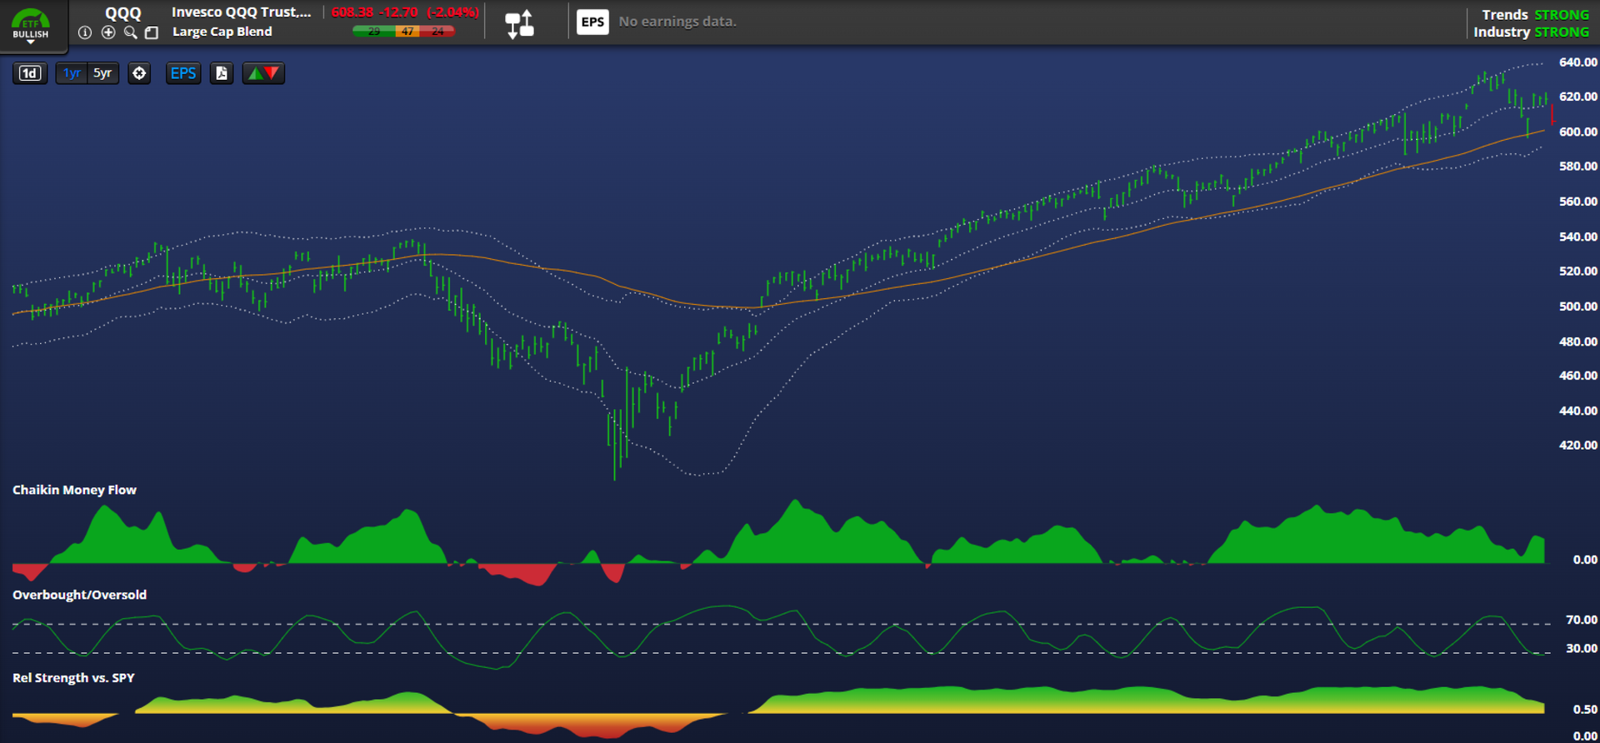Expand the Invesco QQQ Trust name

pos(241,12)
